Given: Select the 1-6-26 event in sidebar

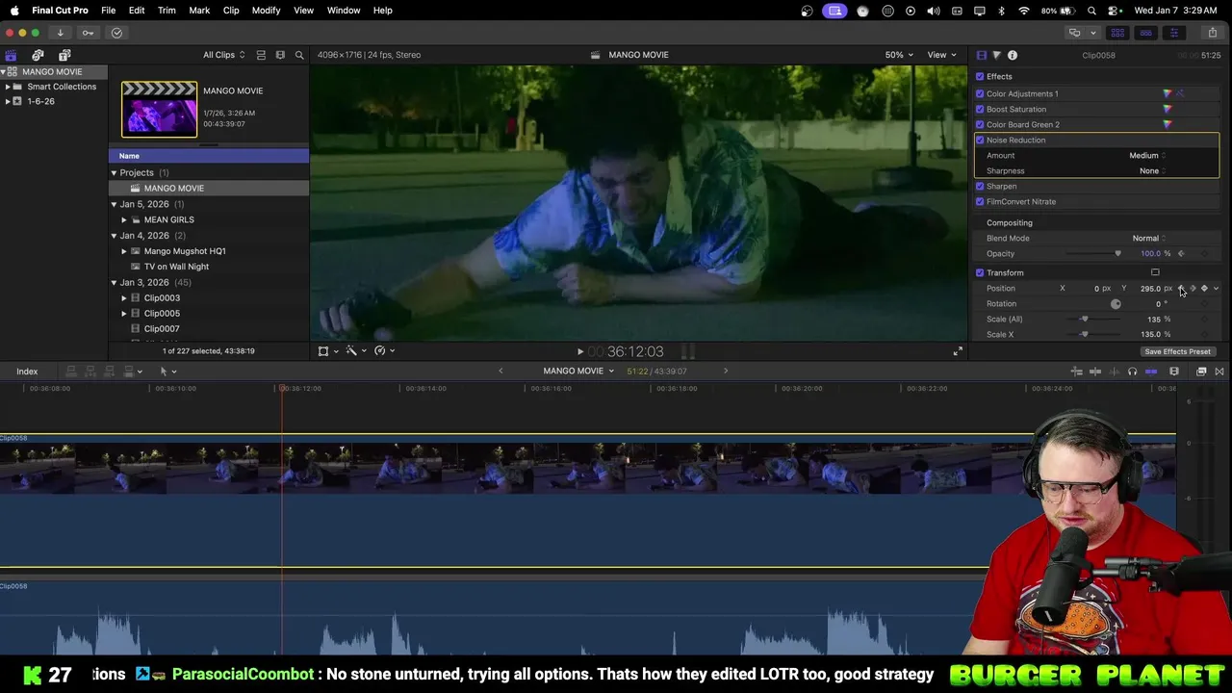Looking at the screenshot, I should 40,101.
